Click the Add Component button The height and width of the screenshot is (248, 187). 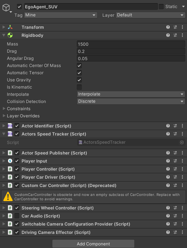point(93,244)
